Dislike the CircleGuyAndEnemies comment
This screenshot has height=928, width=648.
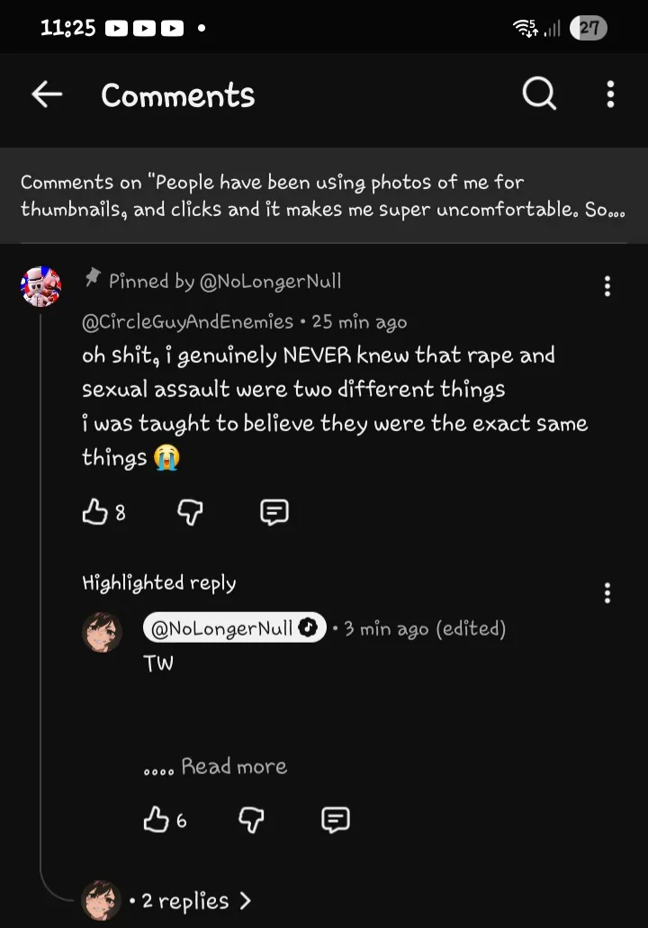[190, 512]
